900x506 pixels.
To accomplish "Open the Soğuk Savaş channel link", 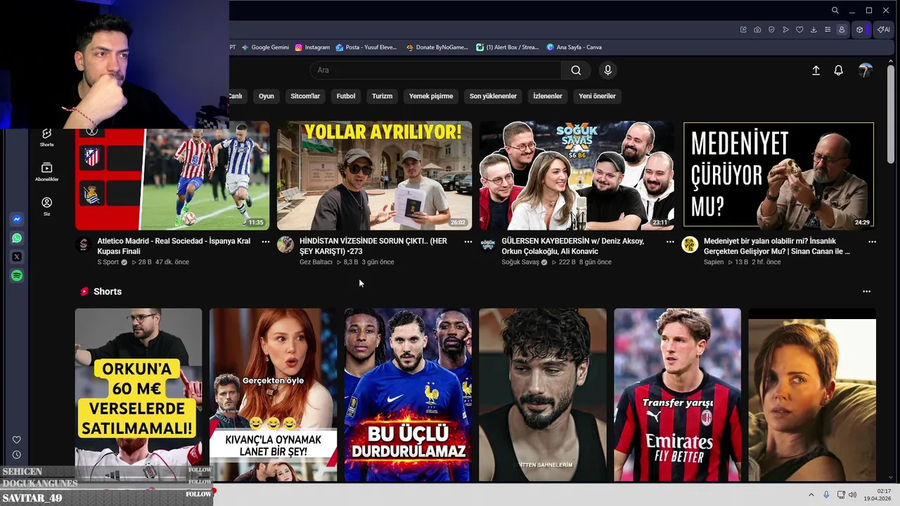I will pyautogui.click(x=520, y=262).
